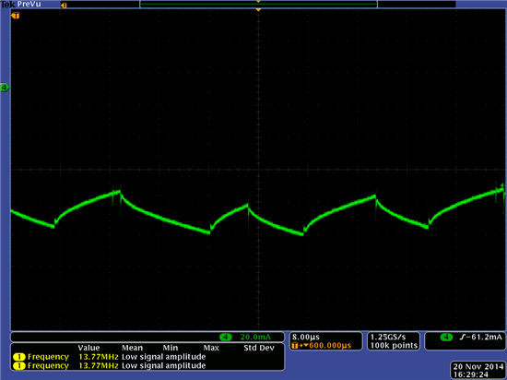Click the Mean column header in measurements
This screenshot has width=507, height=380.
pos(132,348)
